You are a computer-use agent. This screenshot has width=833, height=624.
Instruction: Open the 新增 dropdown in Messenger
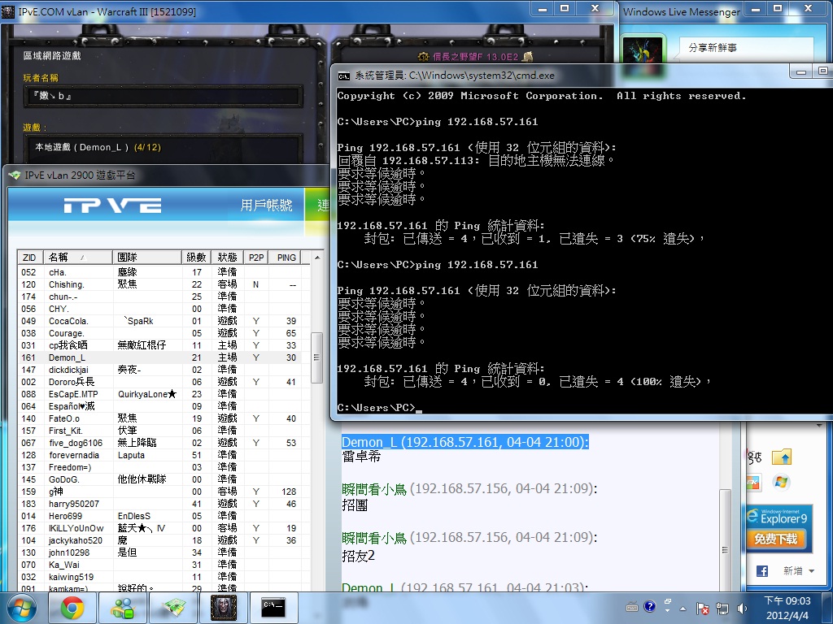click(798, 571)
